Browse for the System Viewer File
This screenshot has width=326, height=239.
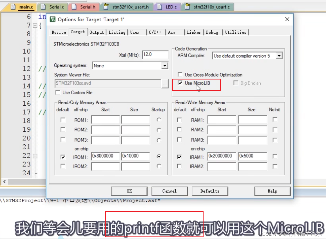coord(165,84)
